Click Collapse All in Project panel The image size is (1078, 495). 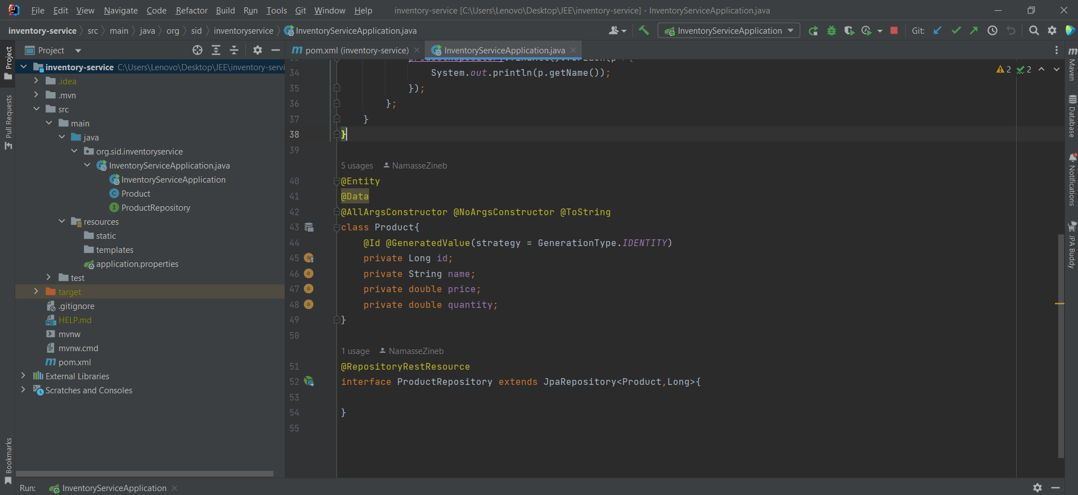(x=234, y=51)
